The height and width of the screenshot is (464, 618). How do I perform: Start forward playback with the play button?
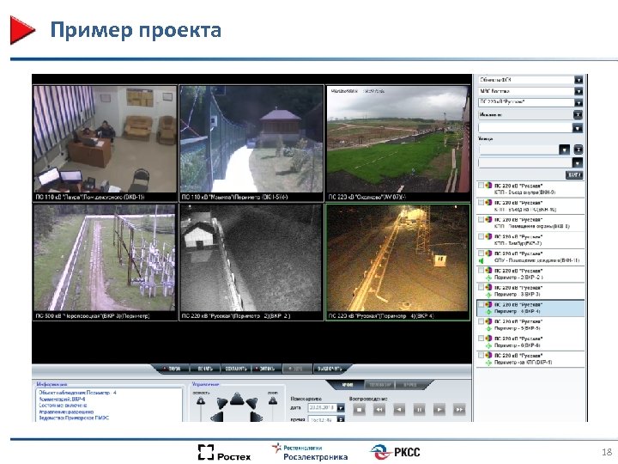pyautogui.click(x=439, y=409)
